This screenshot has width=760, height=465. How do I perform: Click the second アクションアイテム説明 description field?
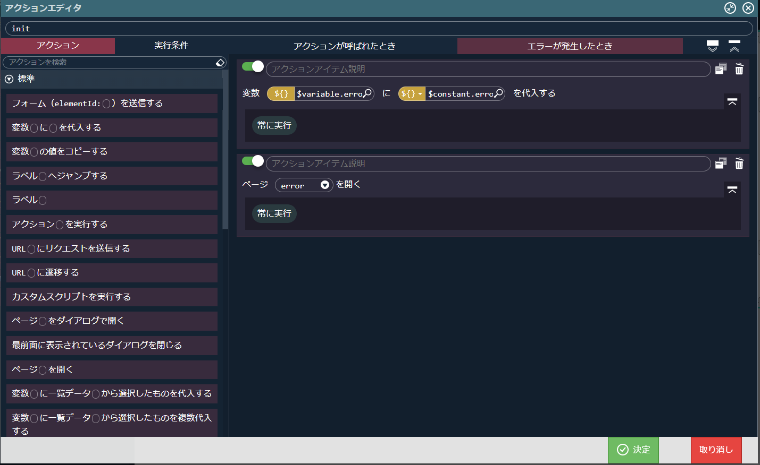tap(488, 163)
